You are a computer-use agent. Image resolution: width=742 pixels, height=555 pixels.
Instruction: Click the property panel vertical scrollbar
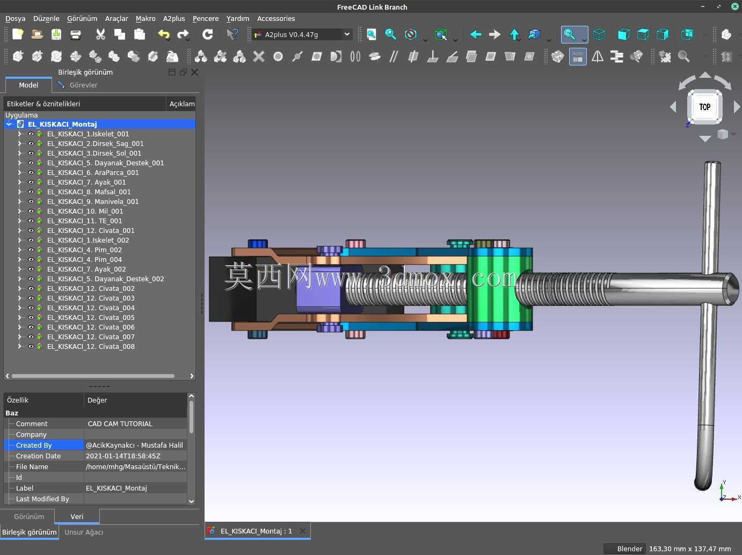tap(191, 417)
